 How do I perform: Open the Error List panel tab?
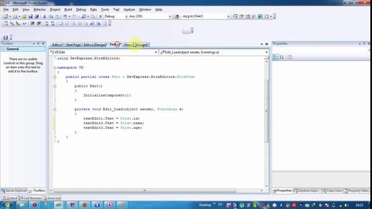click(52, 198)
